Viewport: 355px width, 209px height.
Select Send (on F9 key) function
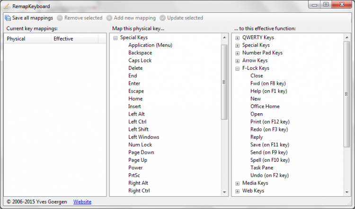269,152
